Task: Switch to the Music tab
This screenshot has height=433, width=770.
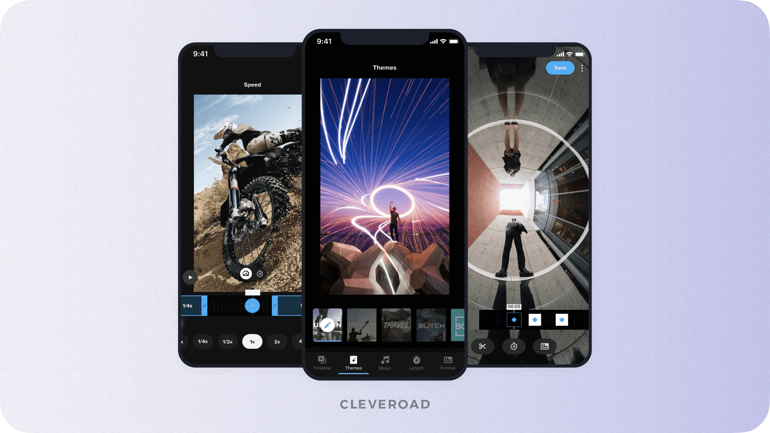Action: [385, 363]
